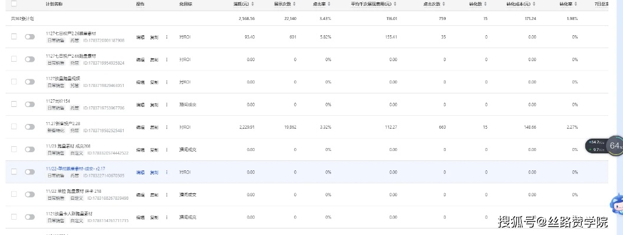Sort by 平均千次展现费用(元) arrows
Image resolution: width=623 pixels, height=235 pixels.
395,4
